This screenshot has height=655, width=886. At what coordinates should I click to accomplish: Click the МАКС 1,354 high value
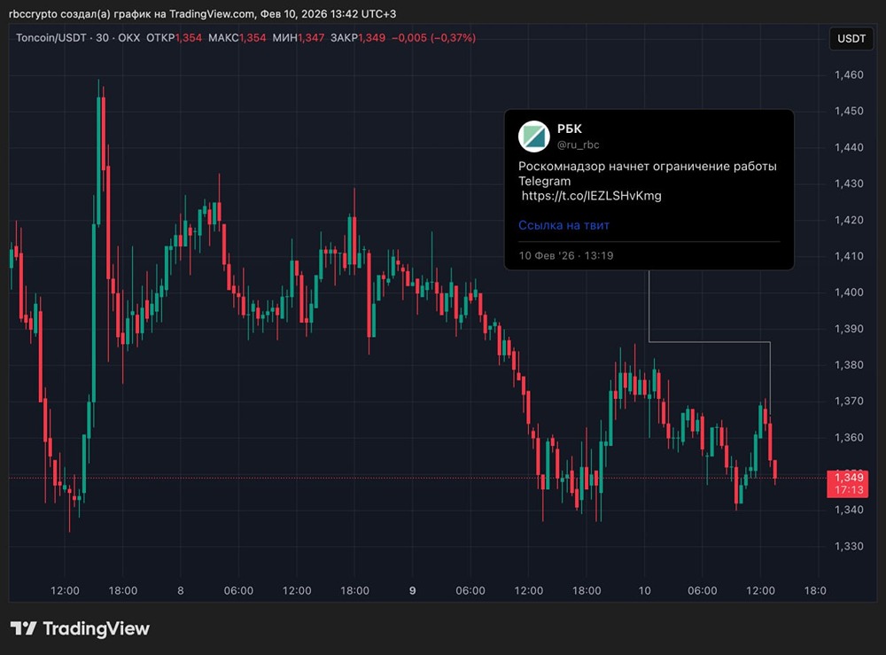pyautogui.click(x=237, y=38)
